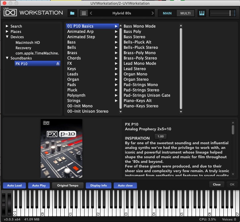Viewport: 240px width, 222px height.
Task: Open the Keys category
Action: 92,69
